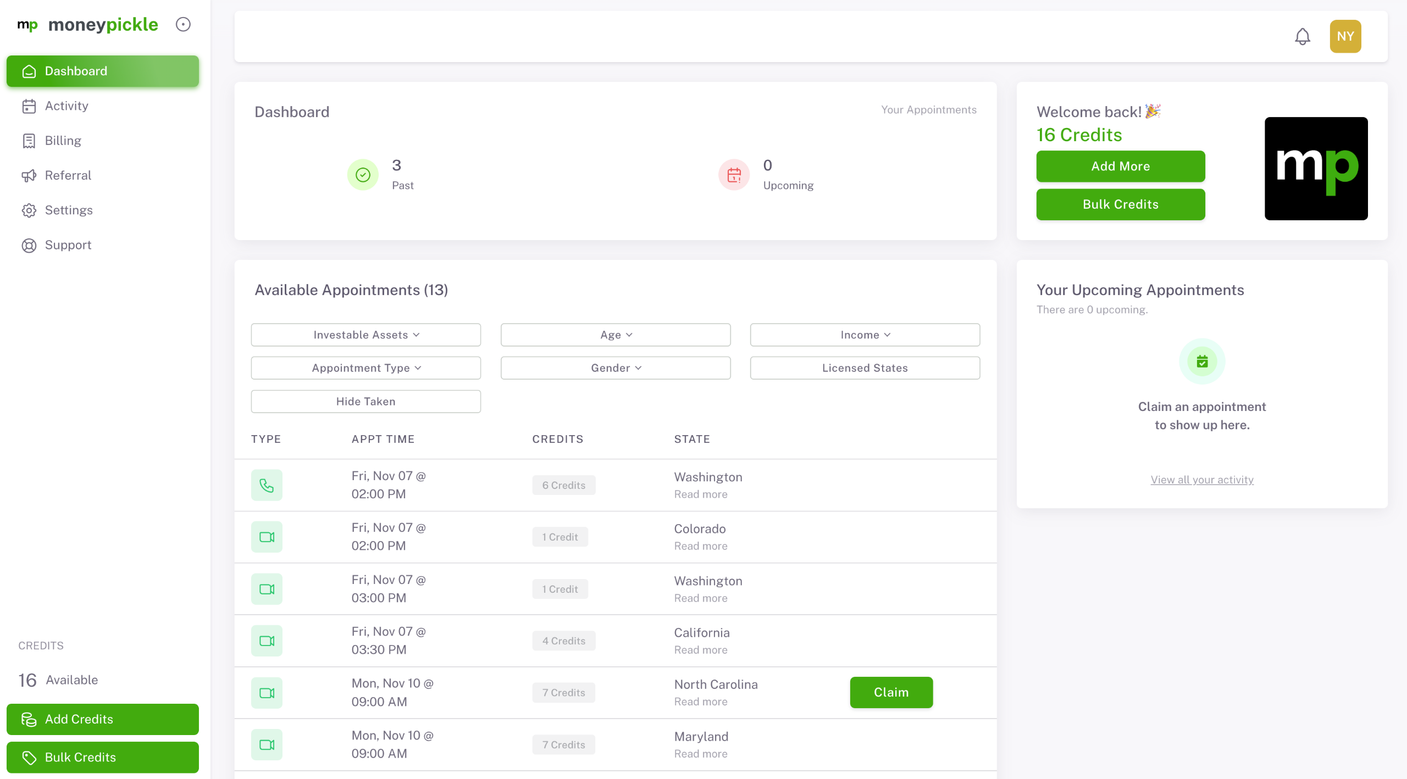
Task: Click the Past appointments checkmark icon
Action: (363, 175)
